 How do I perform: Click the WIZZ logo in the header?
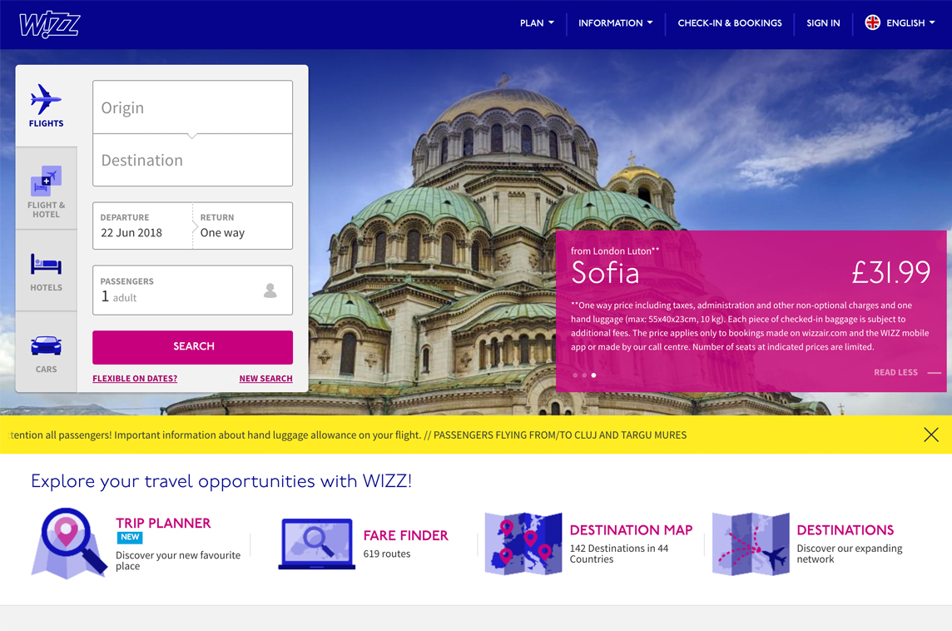click(49, 24)
